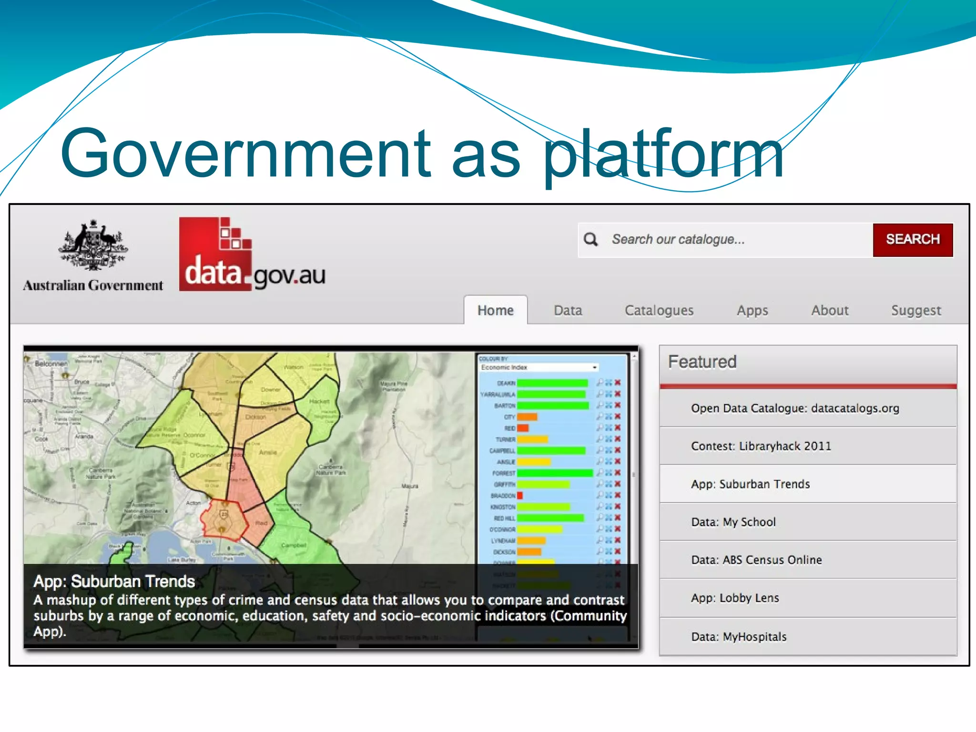Remove FORREST with its red X
The height and width of the screenshot is (732, 976).
618,472
